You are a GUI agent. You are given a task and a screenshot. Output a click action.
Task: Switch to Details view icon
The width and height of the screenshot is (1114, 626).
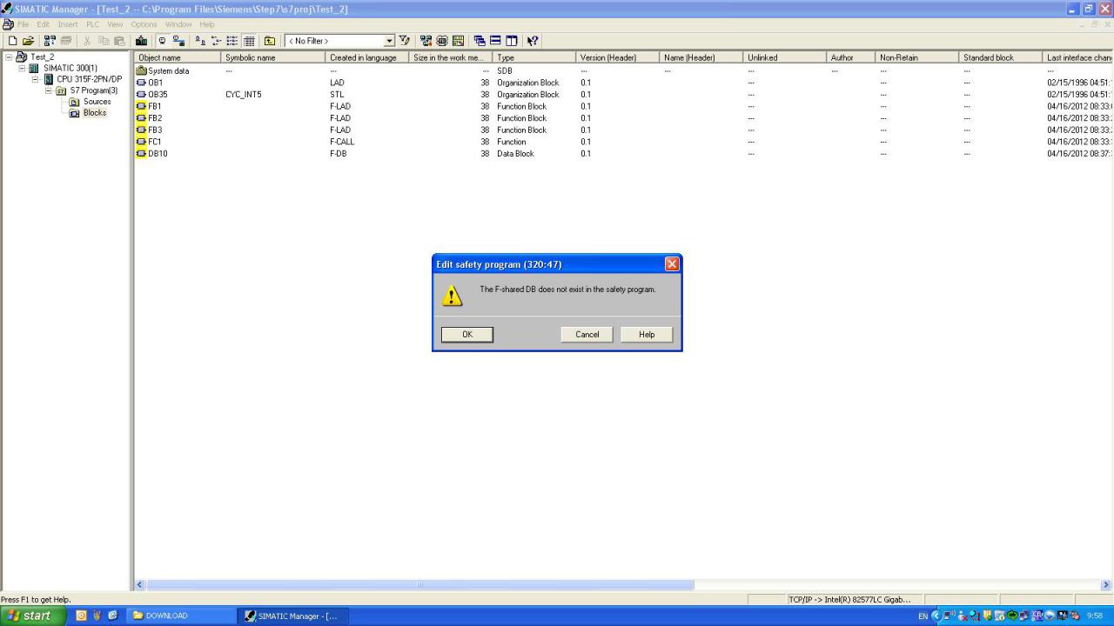[249, 41]
